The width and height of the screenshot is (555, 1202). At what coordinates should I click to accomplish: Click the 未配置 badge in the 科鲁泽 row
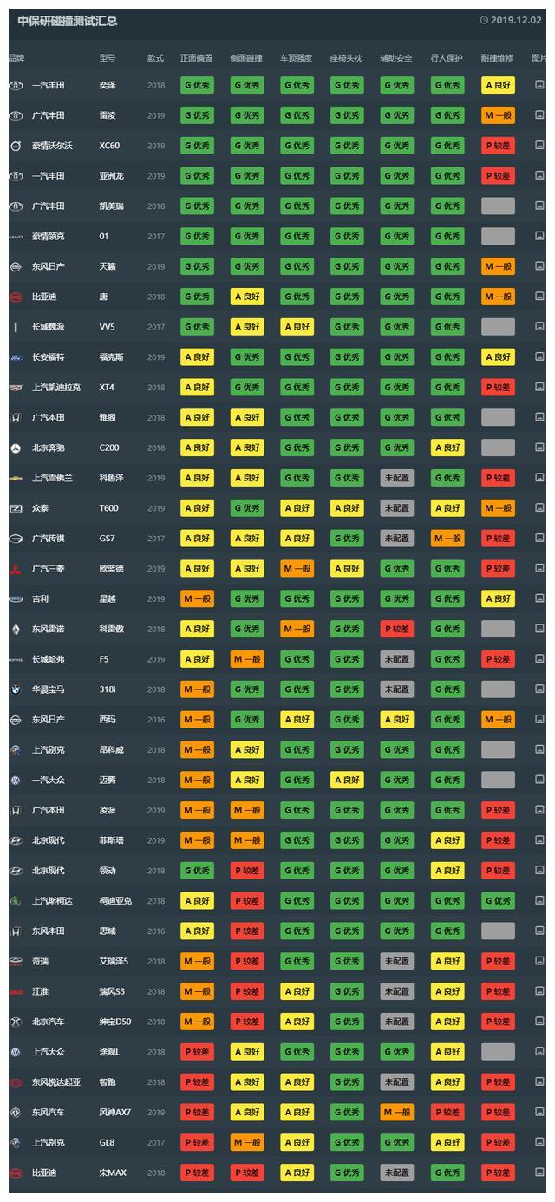396,478
